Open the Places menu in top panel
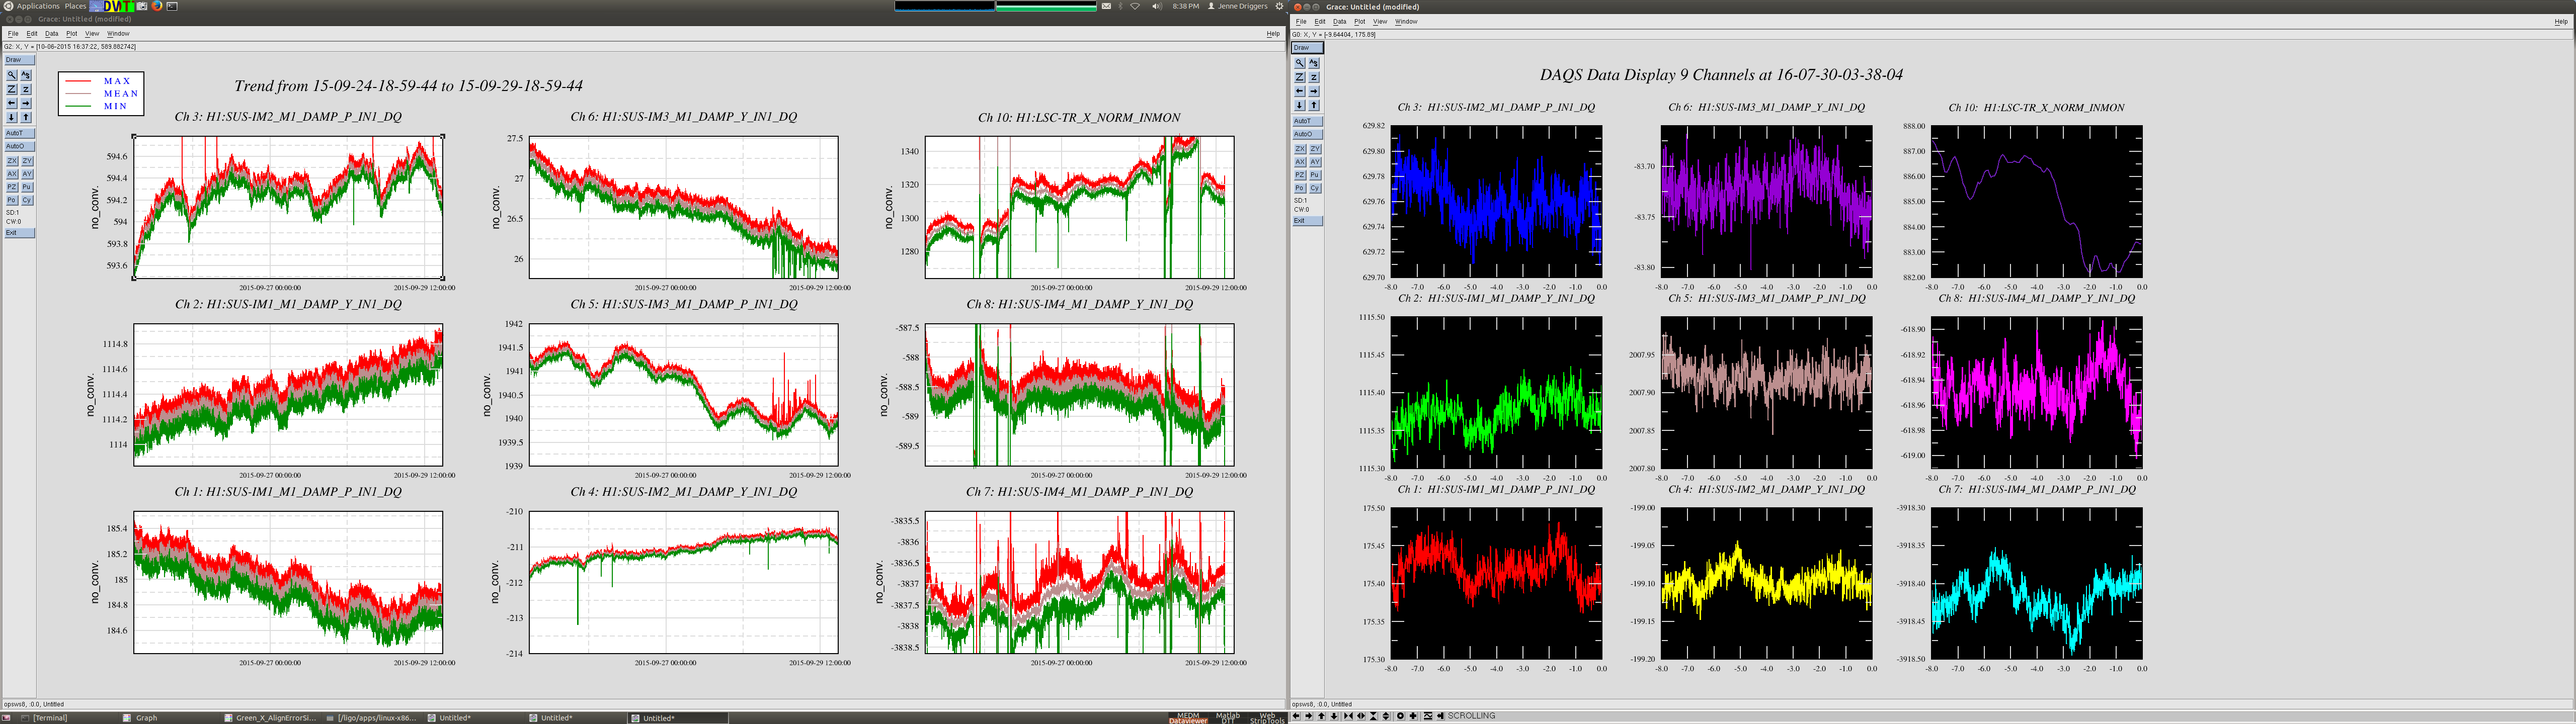2576x724 pixels. [x=76, y=6]
